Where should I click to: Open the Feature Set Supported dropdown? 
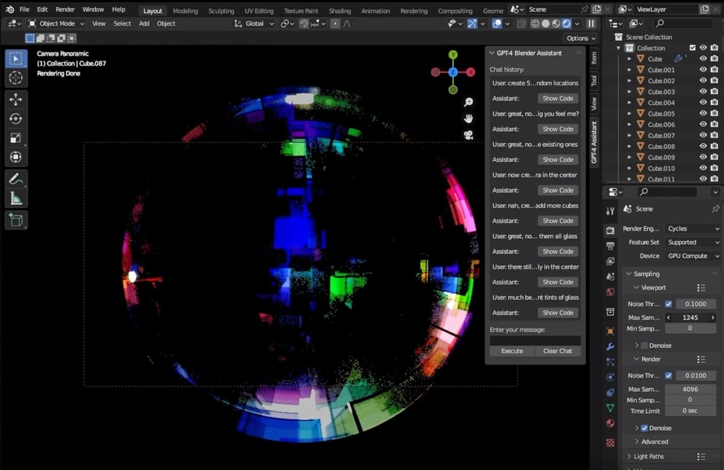click(x=693, y=242)
